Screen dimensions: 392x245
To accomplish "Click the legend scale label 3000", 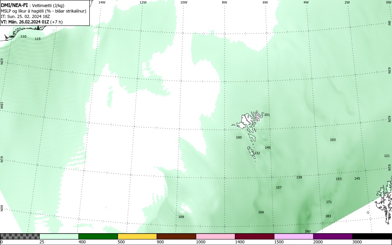I will 357,242.
